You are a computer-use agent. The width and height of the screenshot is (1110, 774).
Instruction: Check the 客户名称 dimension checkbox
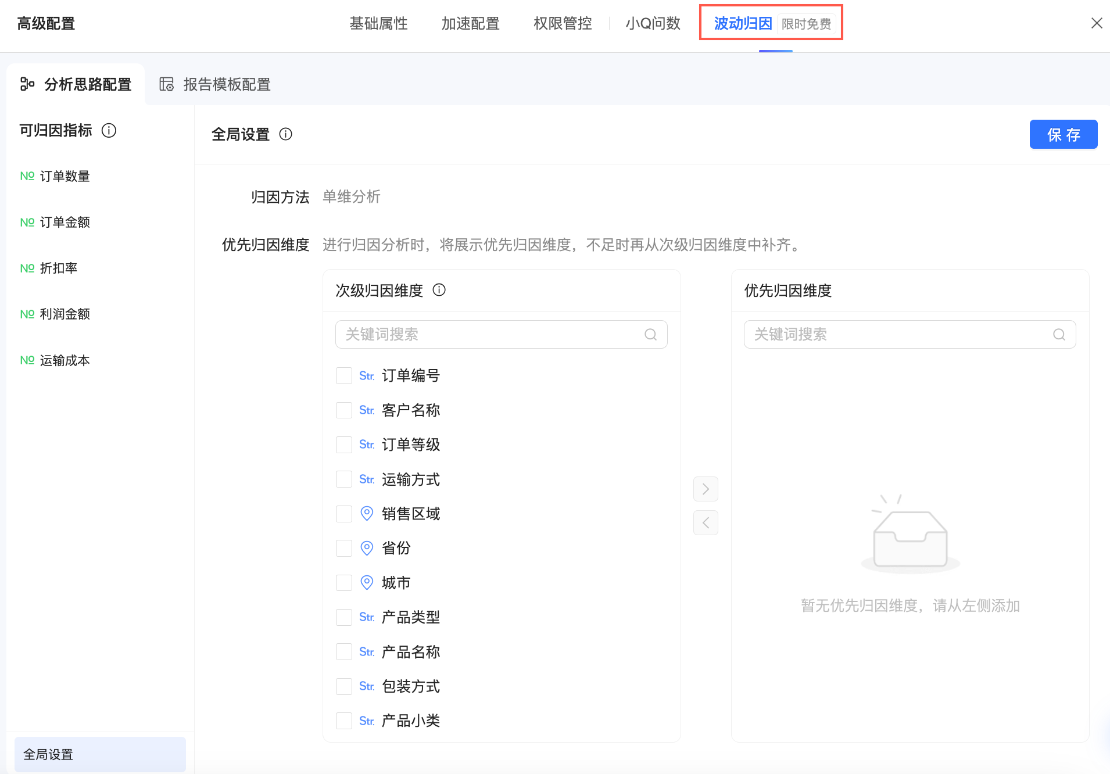[x=344, y=410]
